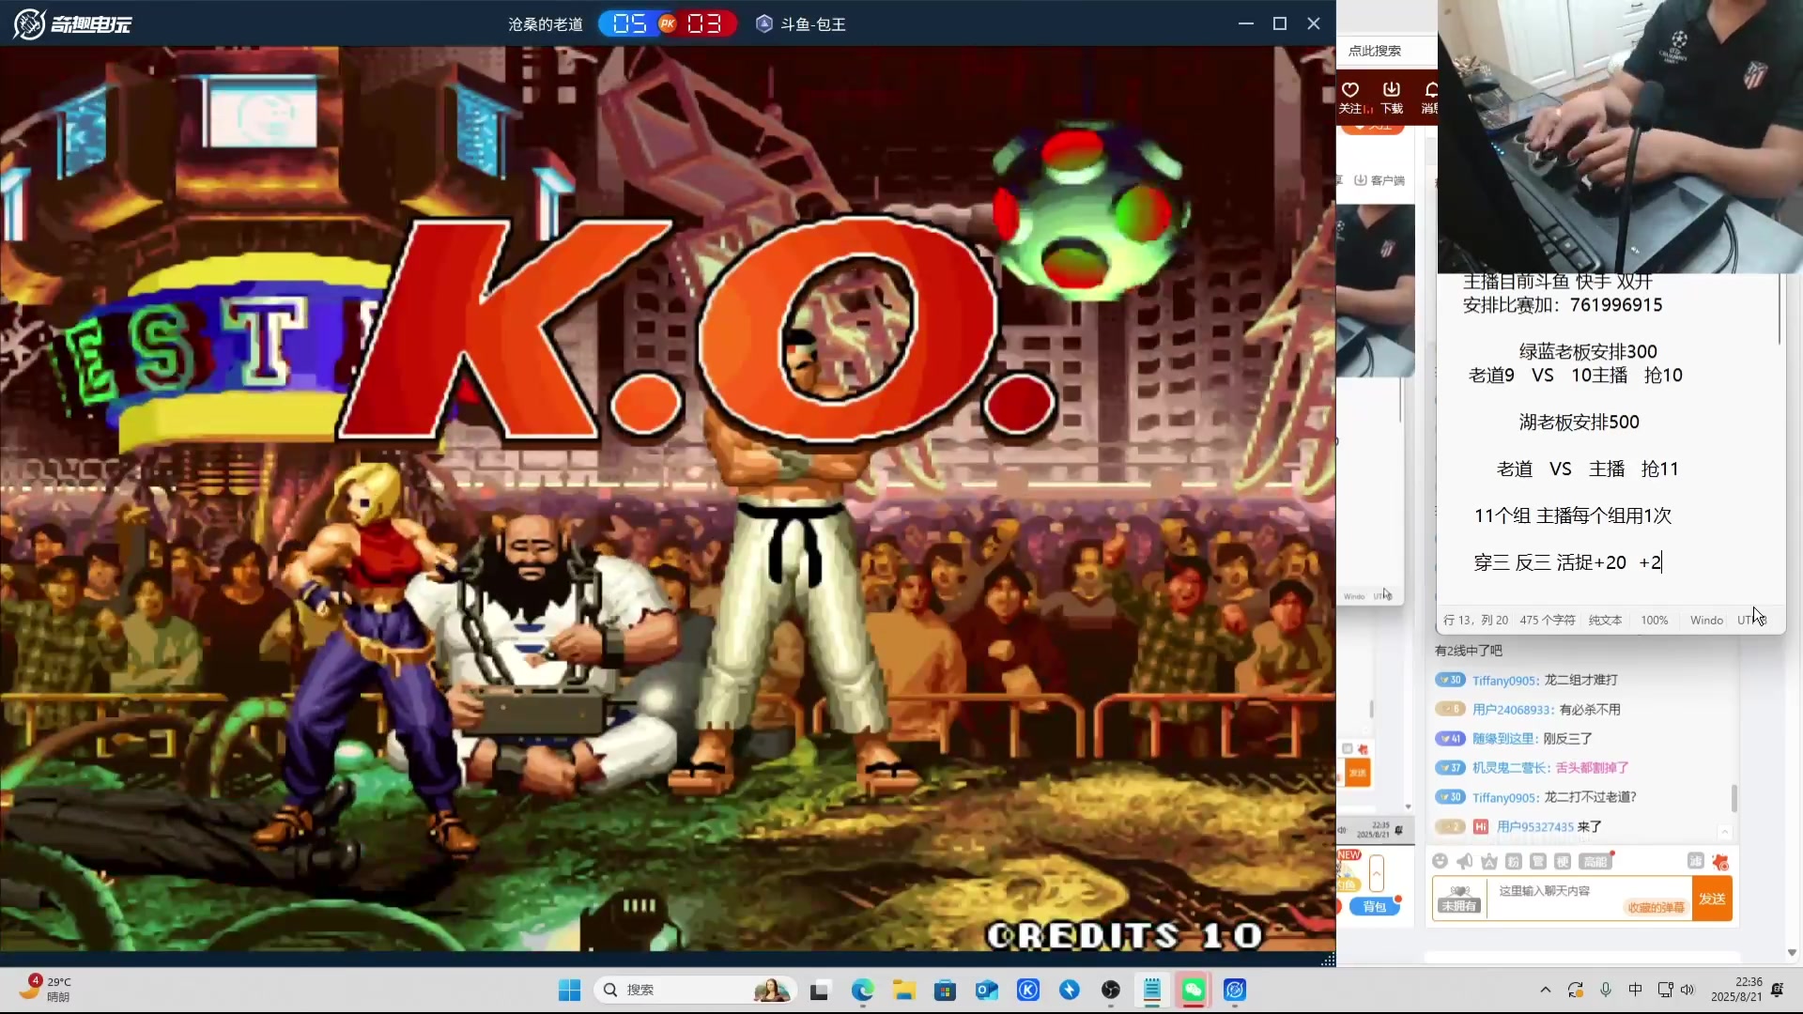The height and width of the screenshot is (1014, 1803).
Task: Click player name 沧桑的老道 in title bar
Action: coord(546,23)
